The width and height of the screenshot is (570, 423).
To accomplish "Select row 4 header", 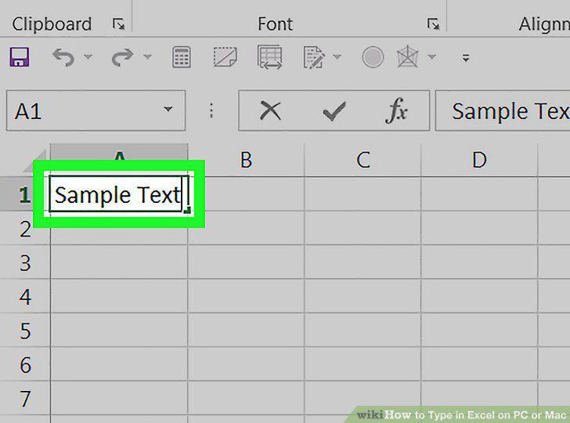I will [x=25, y=296].
